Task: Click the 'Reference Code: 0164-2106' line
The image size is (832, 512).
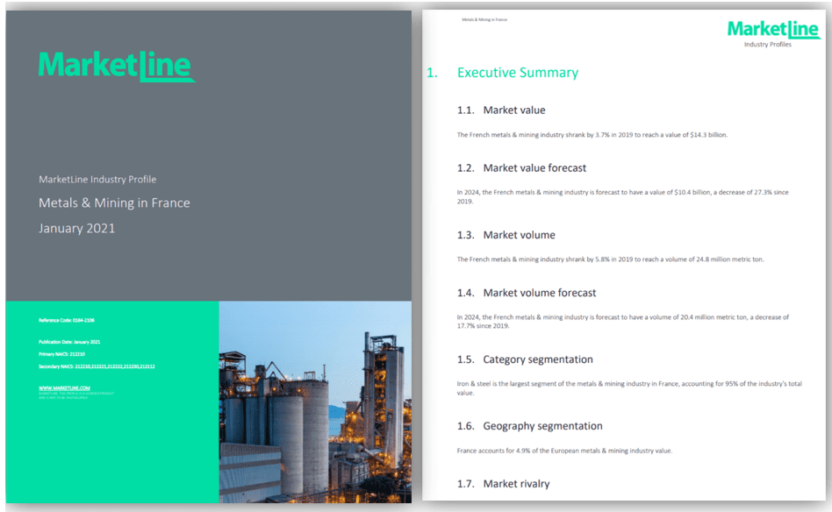Action: [x=67, y=320]
